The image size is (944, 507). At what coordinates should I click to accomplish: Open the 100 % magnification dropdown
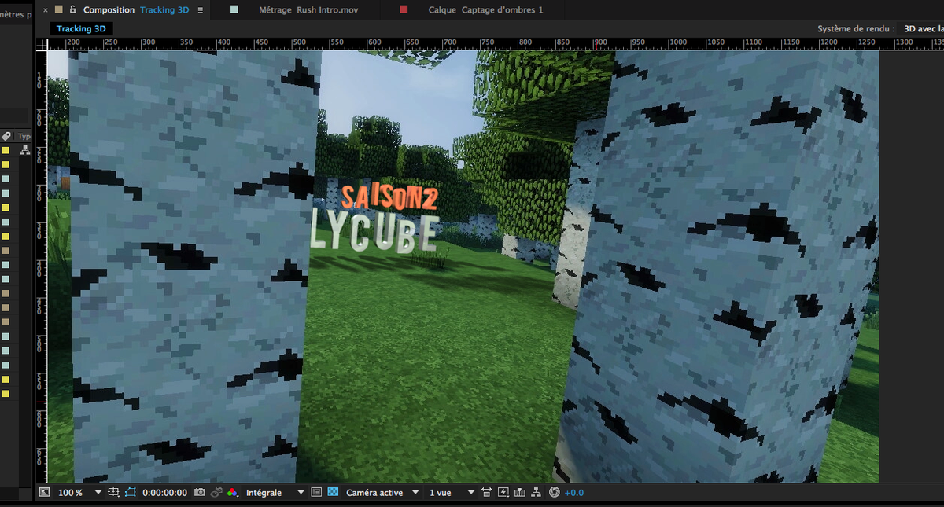pos(79,492)
